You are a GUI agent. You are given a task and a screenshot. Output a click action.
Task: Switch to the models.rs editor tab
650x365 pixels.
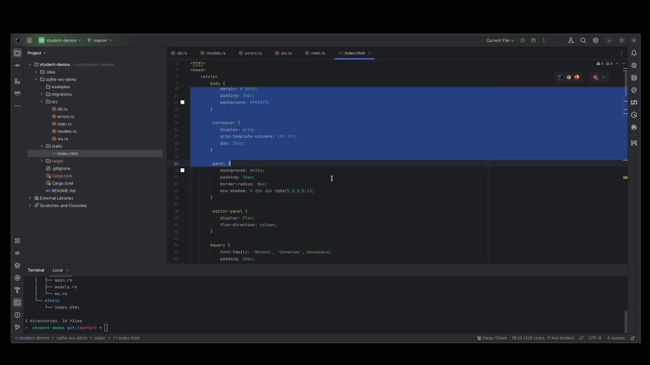click(213, 53)
